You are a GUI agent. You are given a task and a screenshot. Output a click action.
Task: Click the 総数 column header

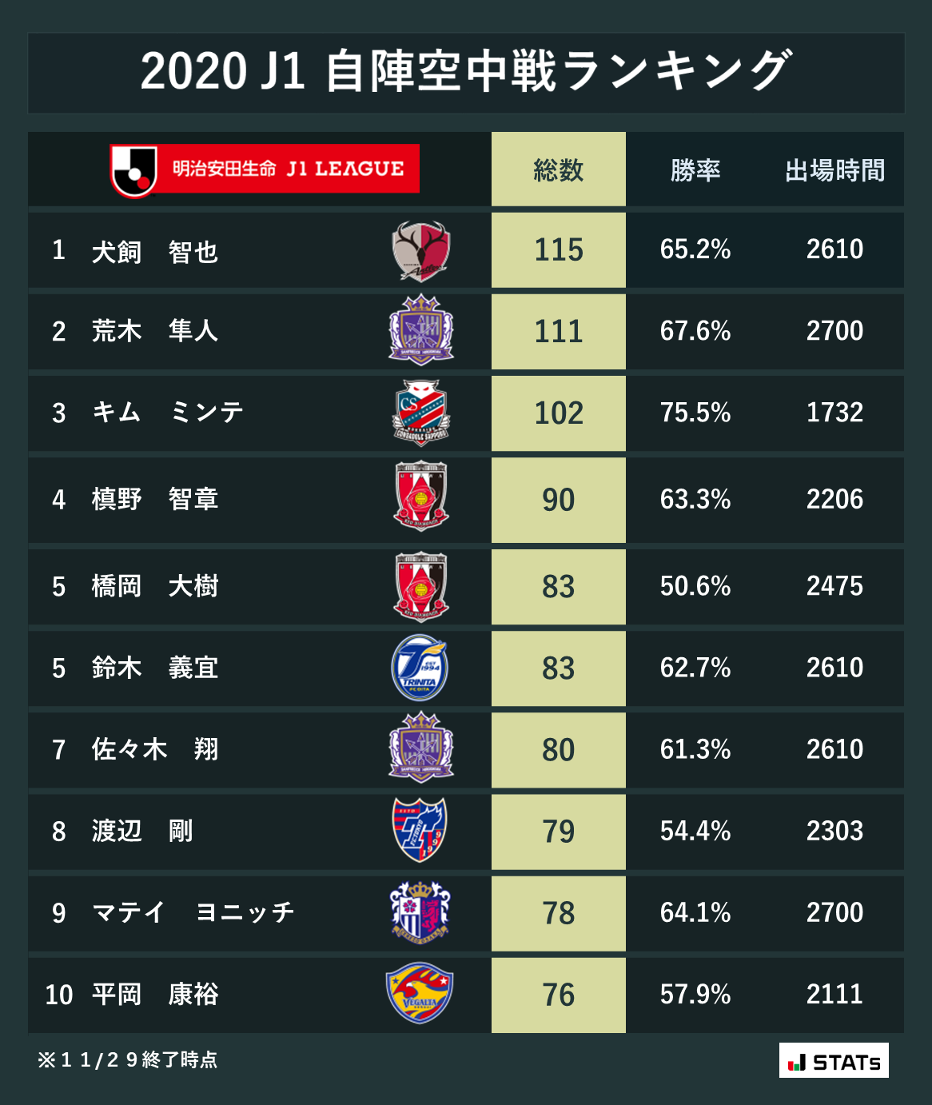pyautogui.click(x=558, y=170)
